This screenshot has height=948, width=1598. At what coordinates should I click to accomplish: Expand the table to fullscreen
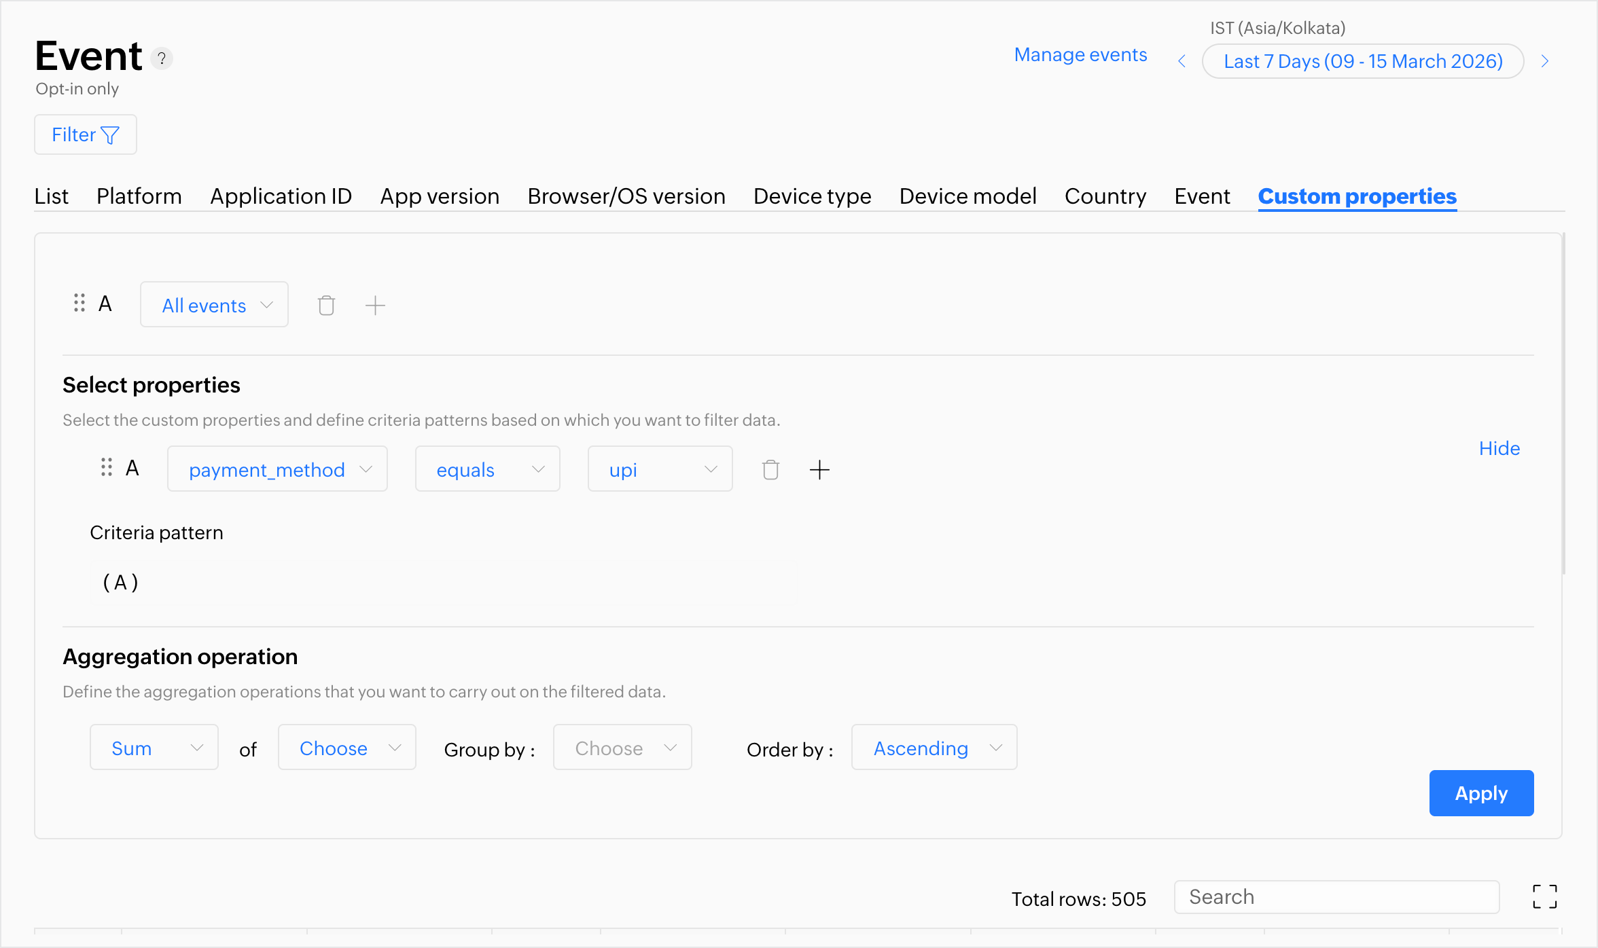1544,896
